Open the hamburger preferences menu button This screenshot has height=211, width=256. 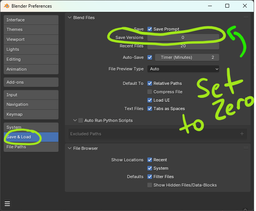pyautogui.click(x=7, y=203)
